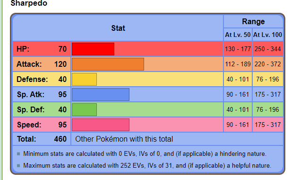Open the Speed stat link

pyautogui.click(x=29, y=125)
